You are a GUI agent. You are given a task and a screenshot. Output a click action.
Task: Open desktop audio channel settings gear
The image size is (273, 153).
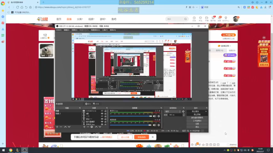coord(159,125)
